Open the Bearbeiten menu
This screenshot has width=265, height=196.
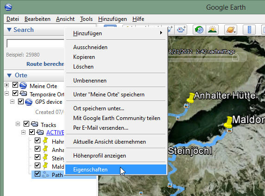38,19
